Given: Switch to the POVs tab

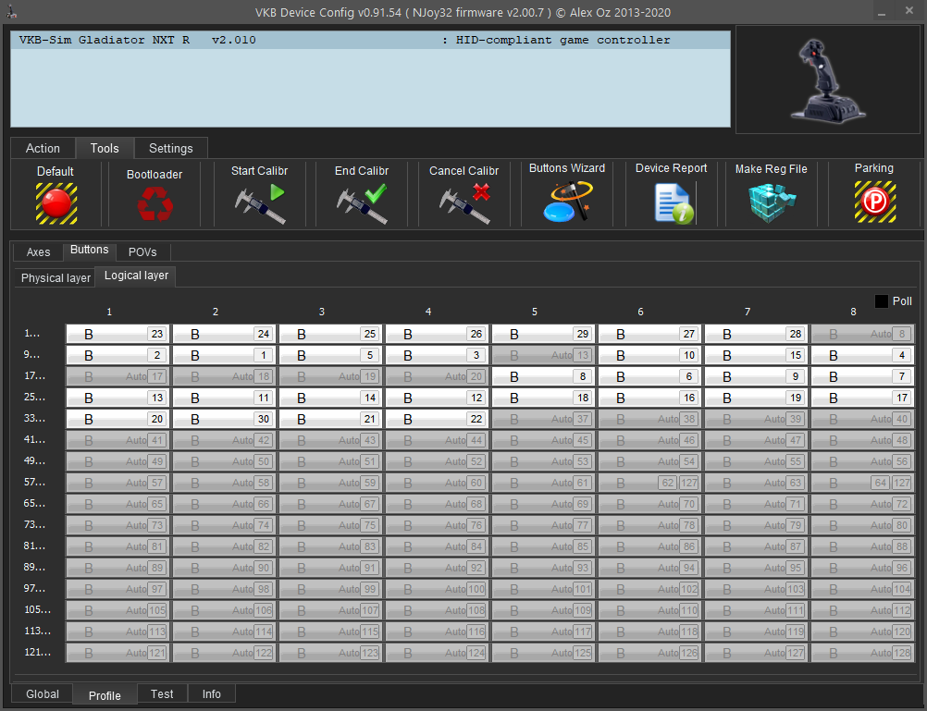Looking at the screenshot, I should click(x=142, y=252).
